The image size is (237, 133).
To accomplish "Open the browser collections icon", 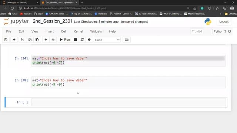I will pyautogui.click(x=224, y=8).
